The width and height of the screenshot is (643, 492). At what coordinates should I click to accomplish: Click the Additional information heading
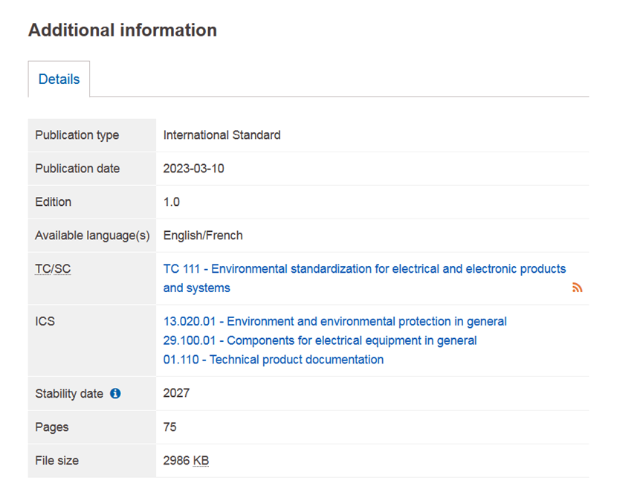[x=123, y=30]
